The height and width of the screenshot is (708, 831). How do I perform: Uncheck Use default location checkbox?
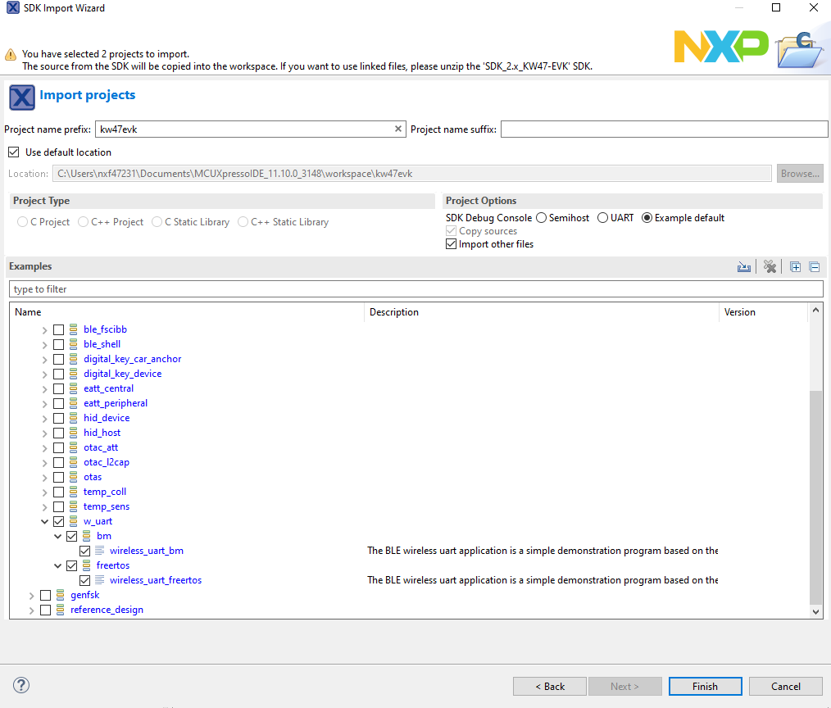[13, 152]
